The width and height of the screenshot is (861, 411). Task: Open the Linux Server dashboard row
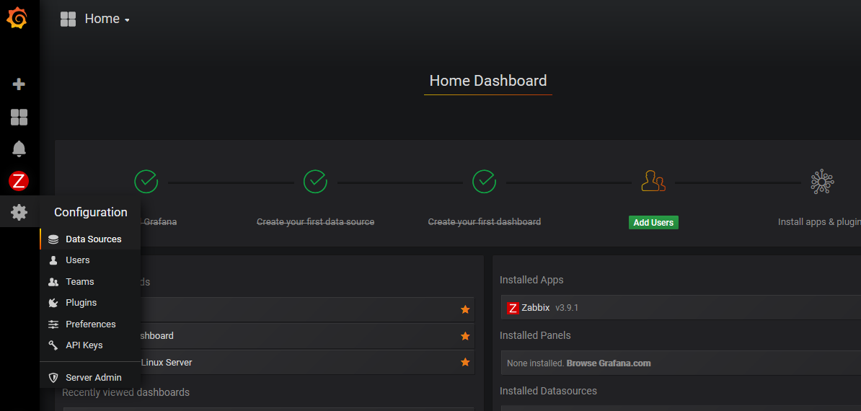[x=268, y=362]
